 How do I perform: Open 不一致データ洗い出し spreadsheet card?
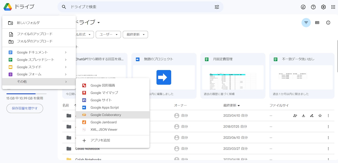click(x=302, y=76)
